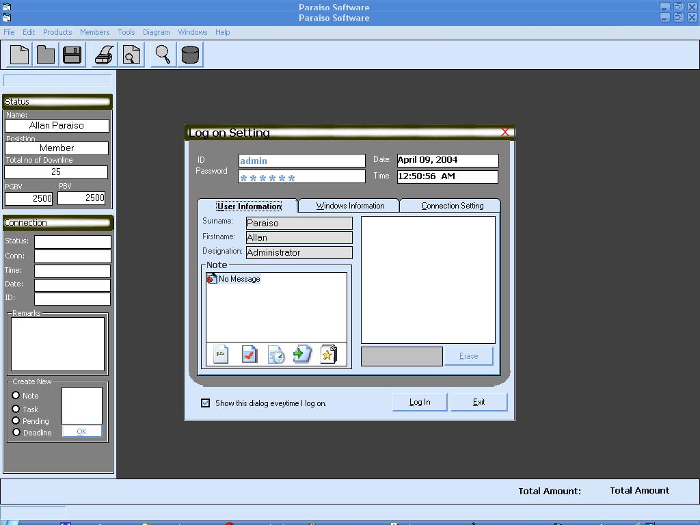Click the Designation field Administrator

click(299, 252)
